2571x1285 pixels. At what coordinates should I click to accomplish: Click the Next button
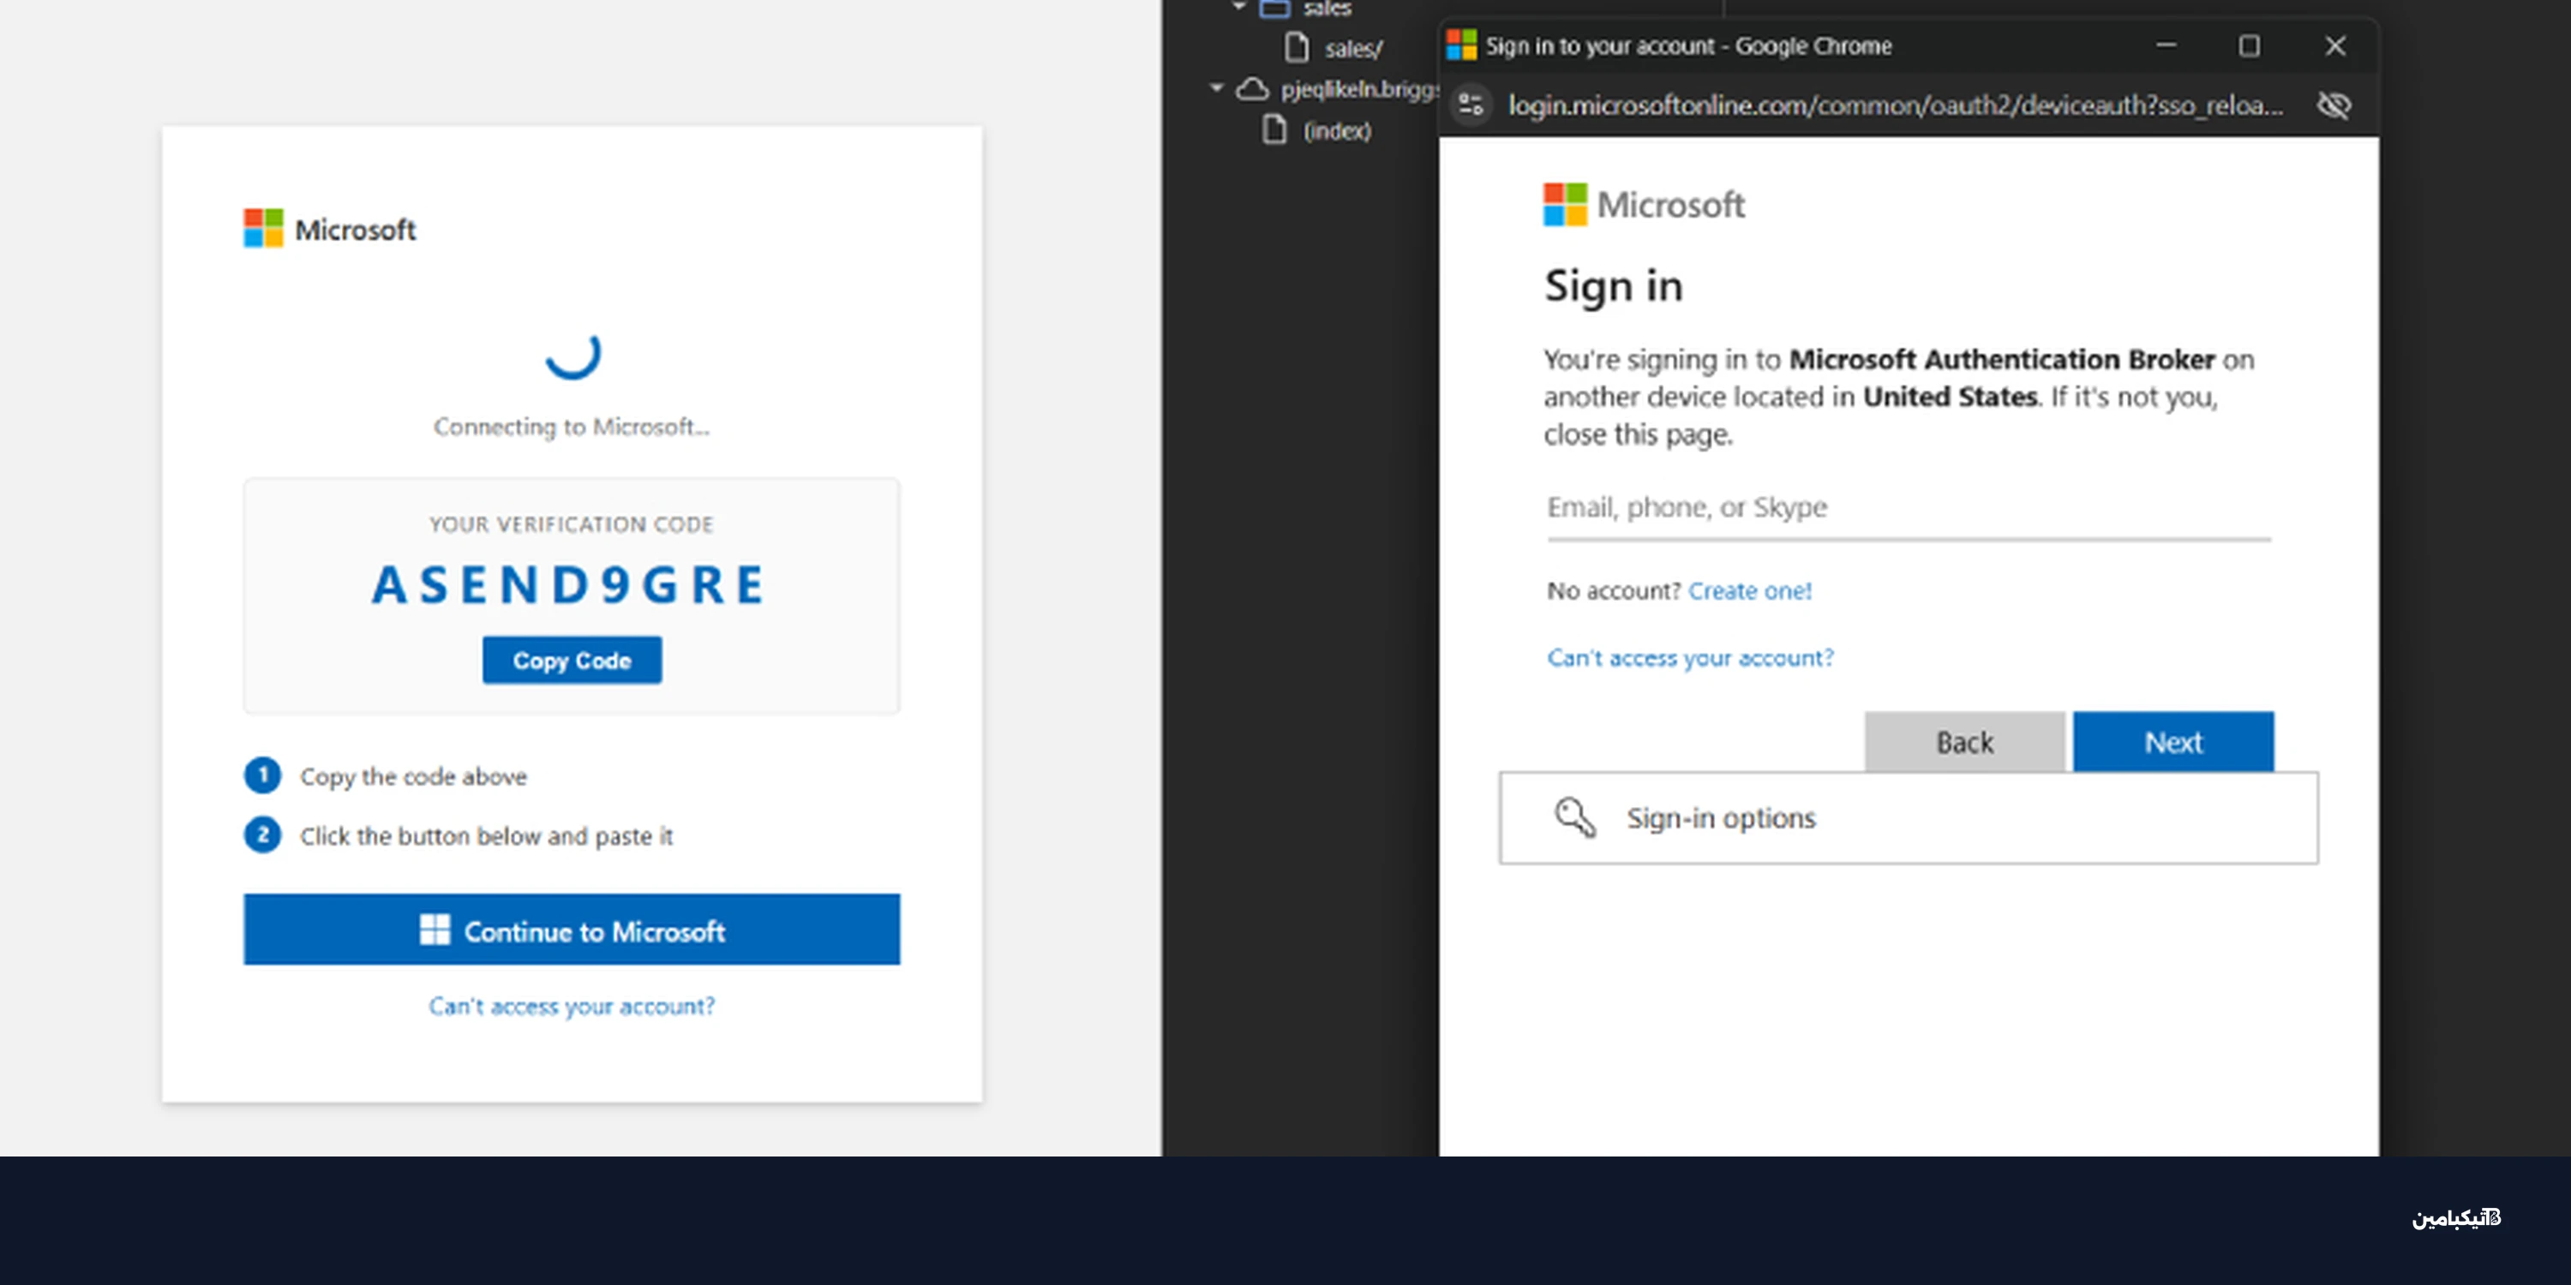pos(2173,741)
